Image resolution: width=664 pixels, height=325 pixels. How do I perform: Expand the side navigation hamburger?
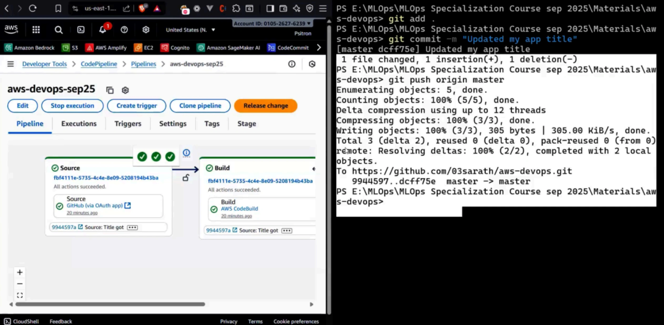pyautogui.click(x=11, y=64)
